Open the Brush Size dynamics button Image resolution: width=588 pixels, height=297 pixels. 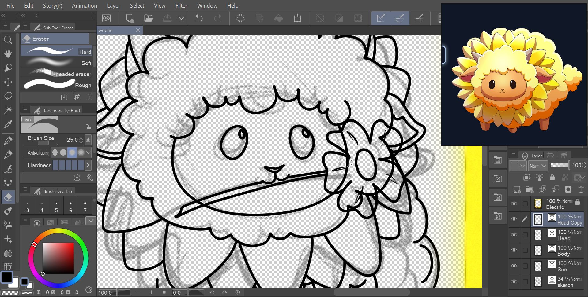88,140
